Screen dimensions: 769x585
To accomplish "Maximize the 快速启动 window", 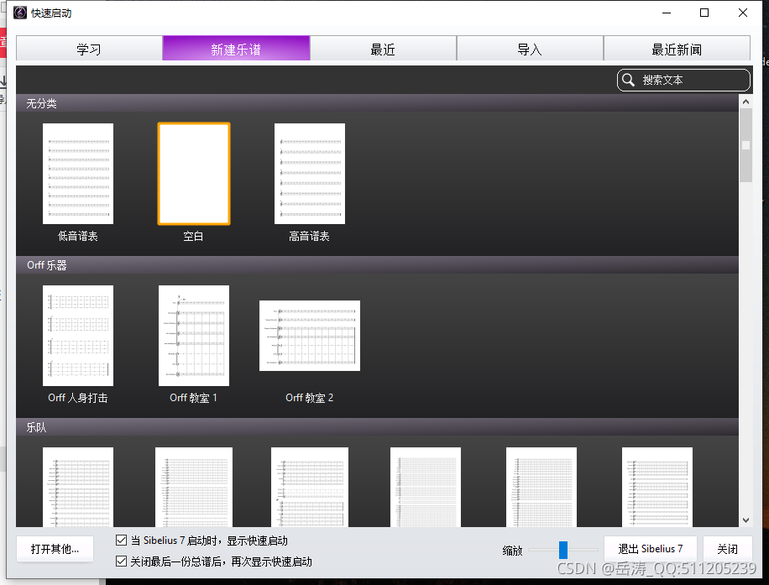I will tap(704, 13).
